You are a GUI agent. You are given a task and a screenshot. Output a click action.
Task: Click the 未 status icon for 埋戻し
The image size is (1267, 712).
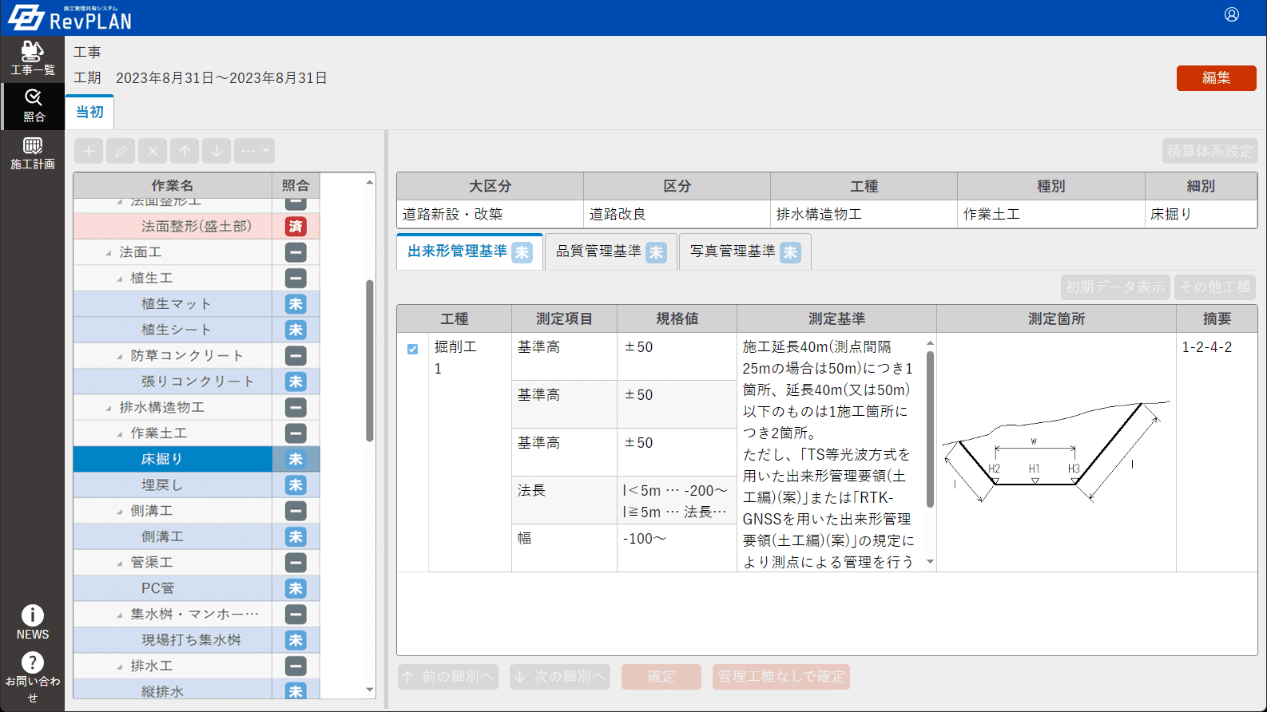pyautogui.click(x=296, y=485)
